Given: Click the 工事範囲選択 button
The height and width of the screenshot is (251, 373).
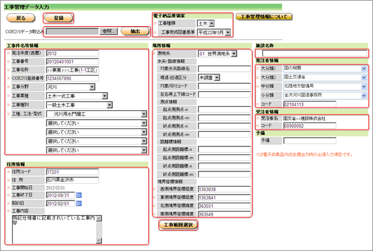Looking at the screenshot, I should point(178,225).
